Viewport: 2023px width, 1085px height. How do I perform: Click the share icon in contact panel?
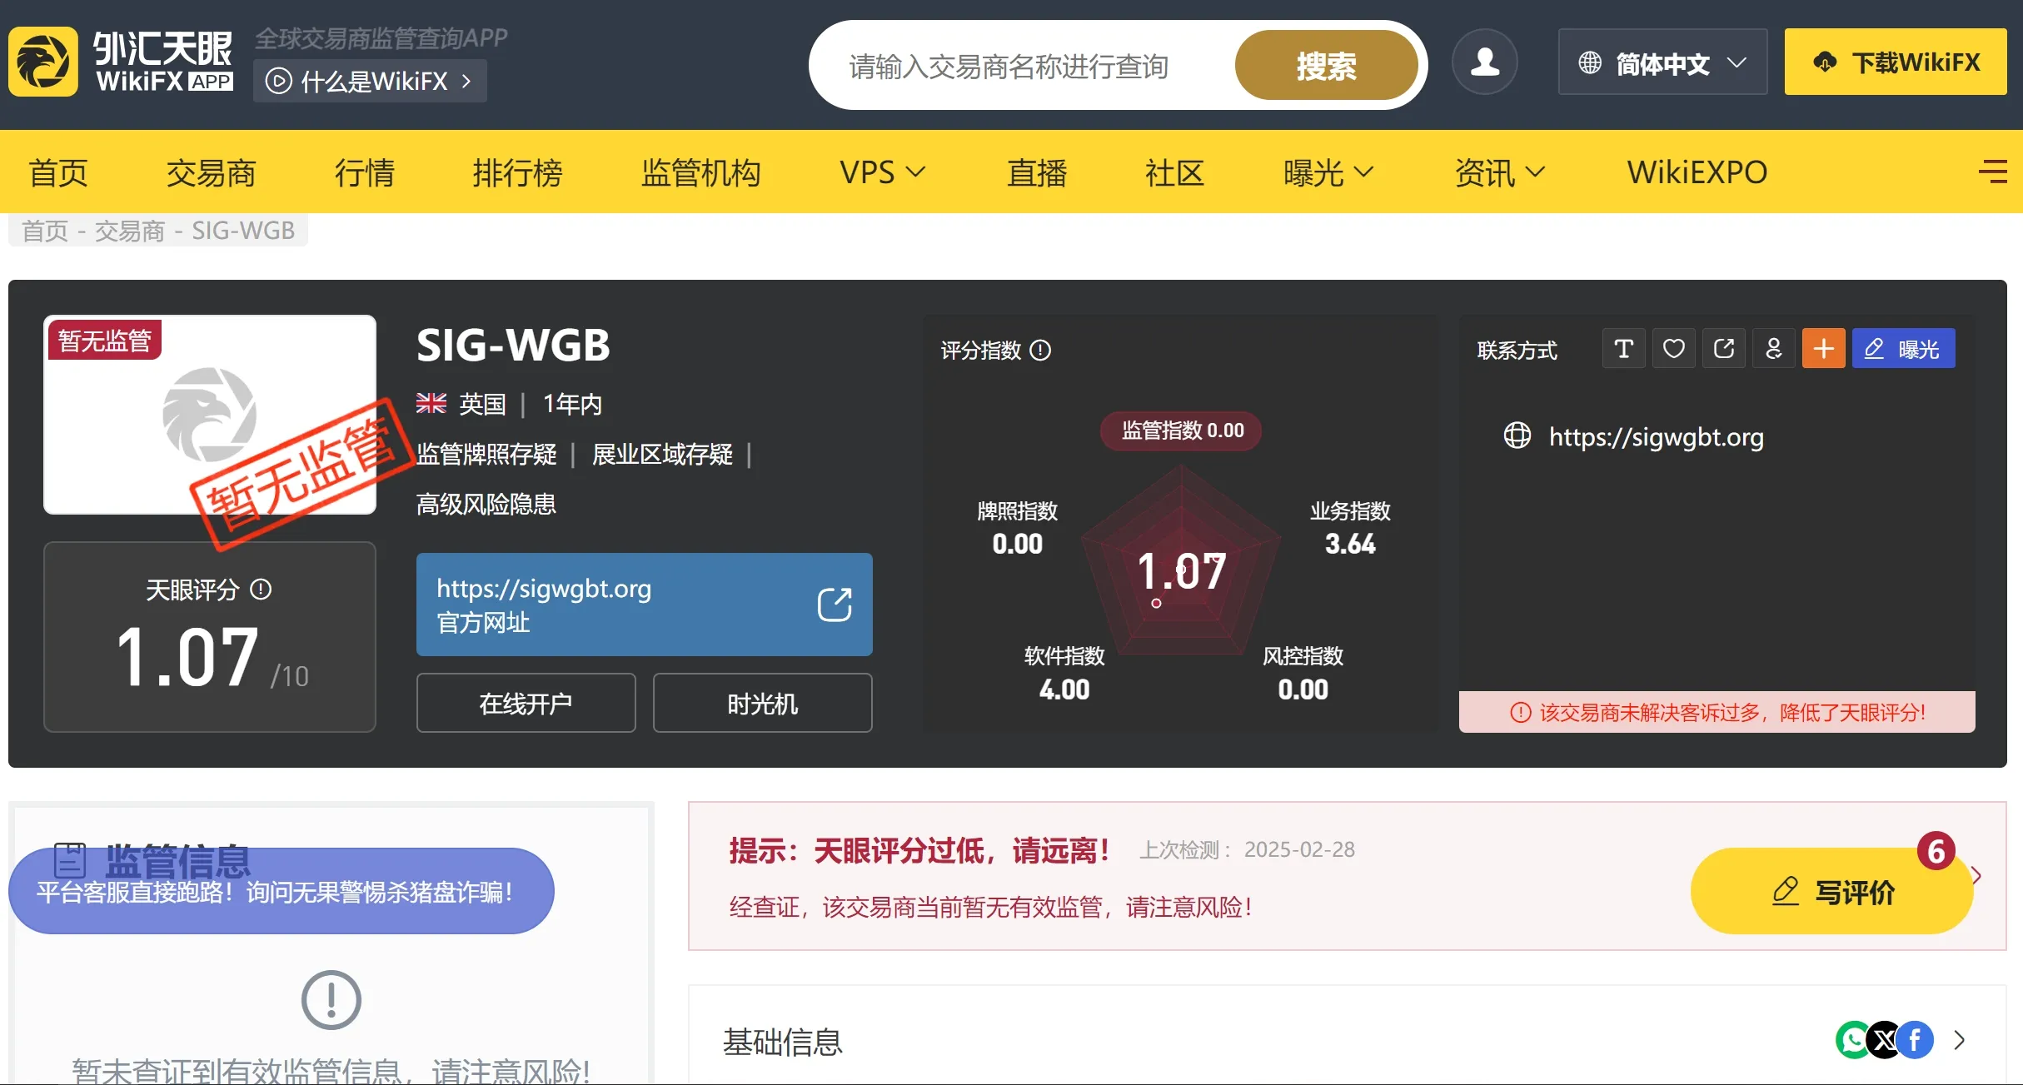[x=1723, y=348]
